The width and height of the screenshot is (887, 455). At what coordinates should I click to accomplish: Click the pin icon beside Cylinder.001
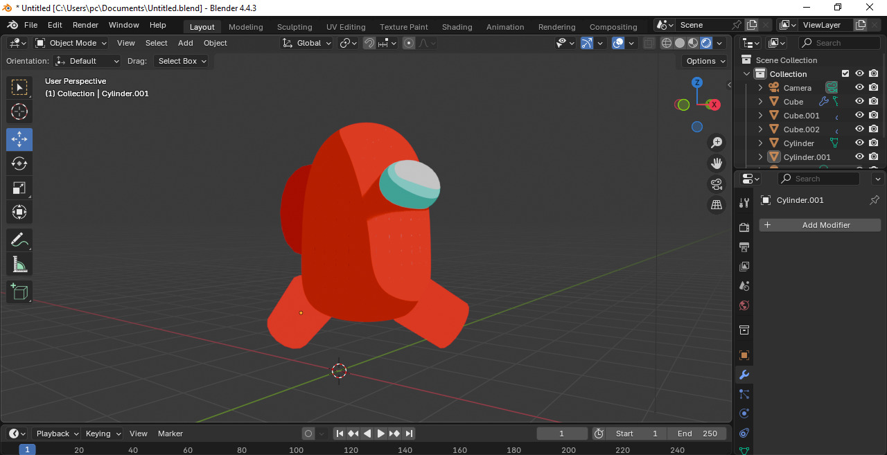[875, 200]
